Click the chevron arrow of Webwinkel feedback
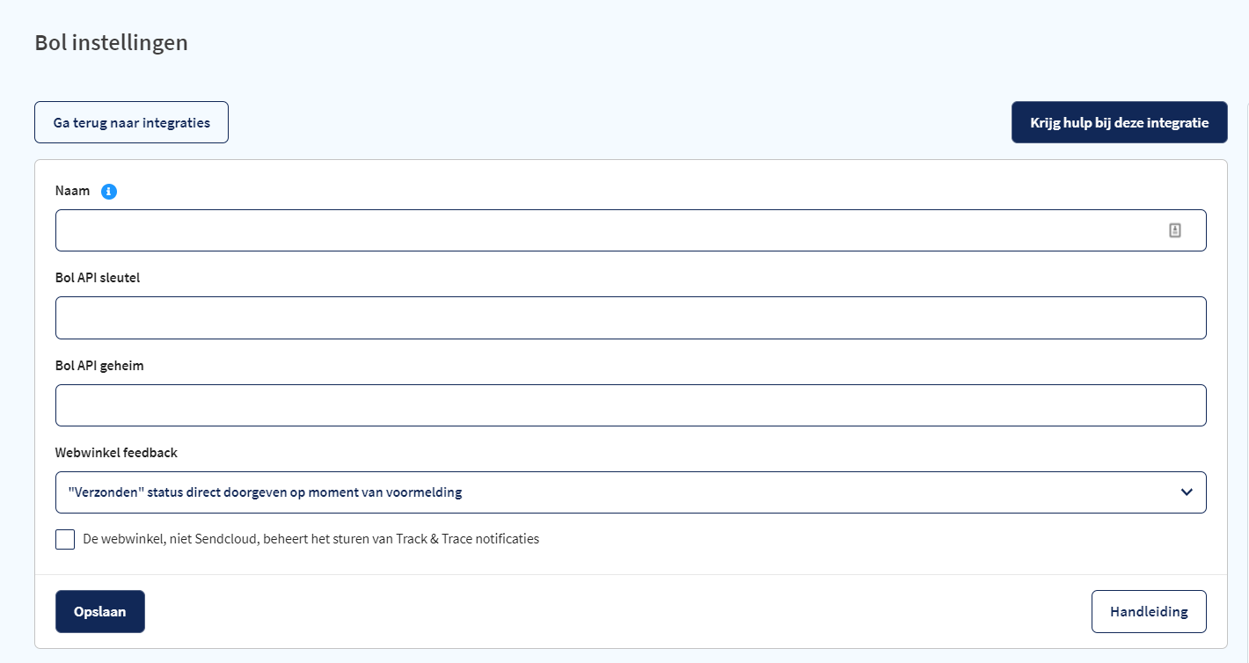 coord(1187,492)
